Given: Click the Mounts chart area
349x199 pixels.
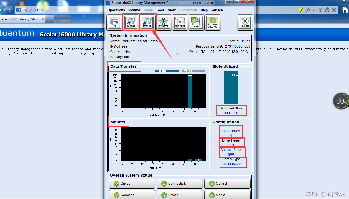Looking at the screenshot, I should pyautogui.click(x=163, y=144).
